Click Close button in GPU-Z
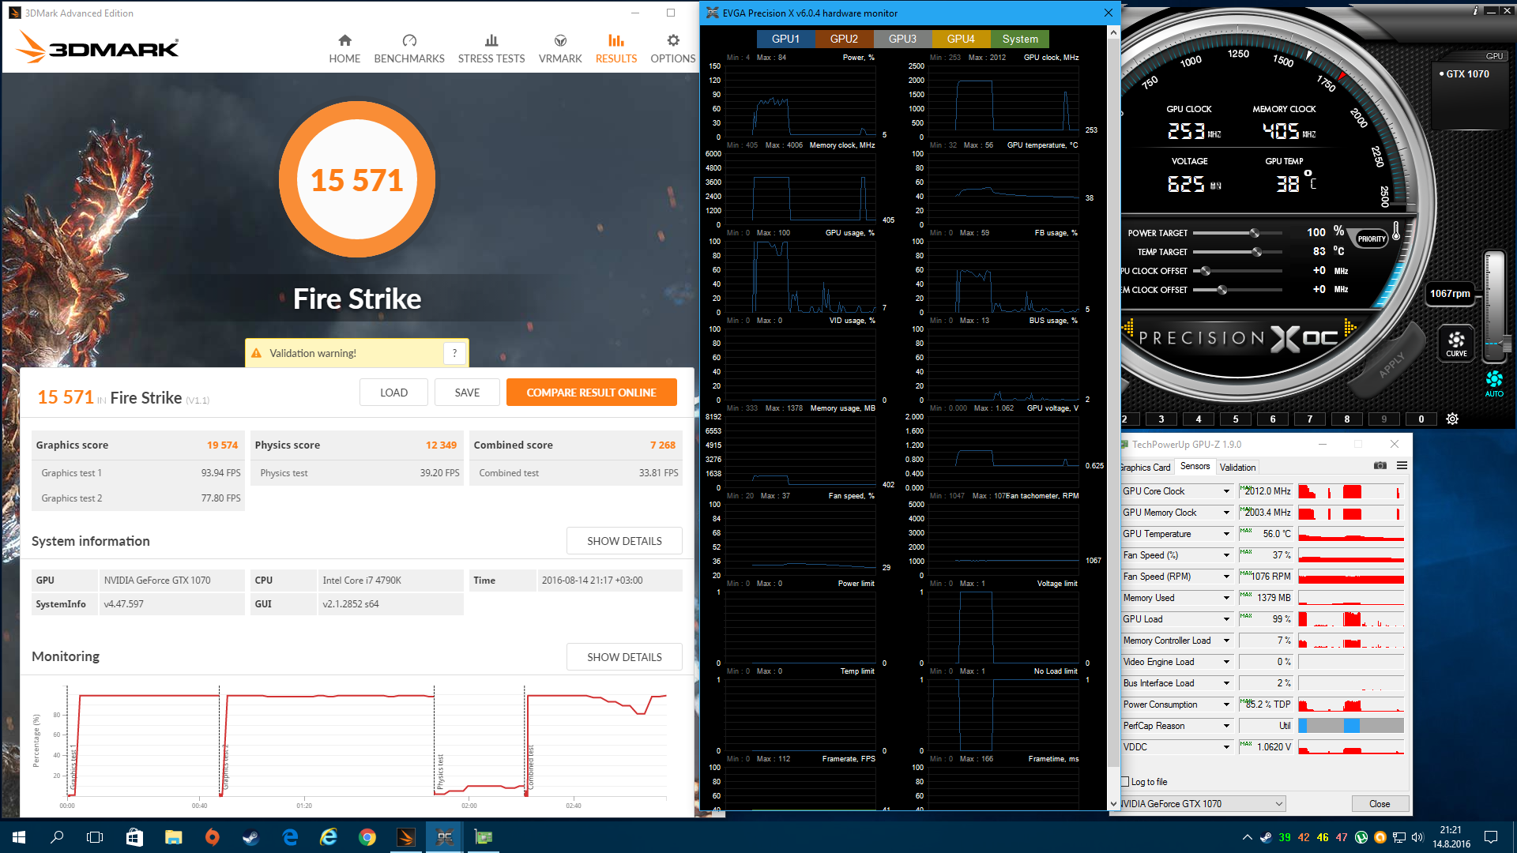The image size is (1517, 853). pos(1380,804)
